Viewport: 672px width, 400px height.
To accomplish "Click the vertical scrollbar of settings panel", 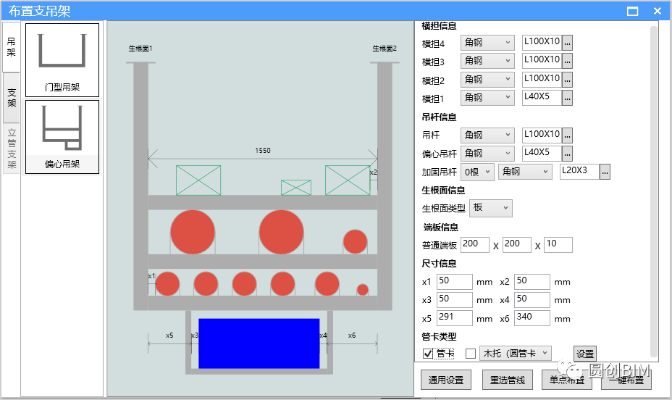I will pyautogui.click(x=654, y=191).
